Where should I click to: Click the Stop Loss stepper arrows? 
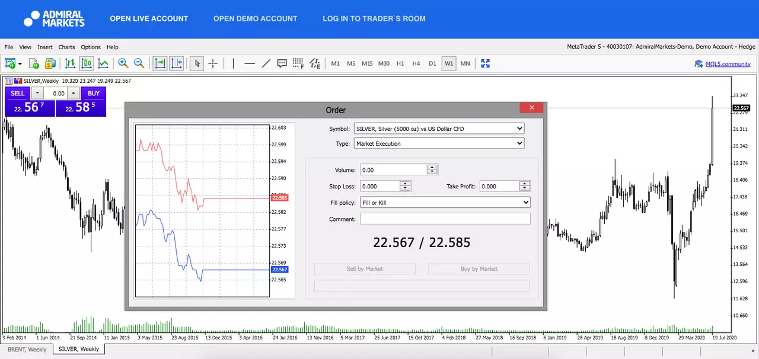pyautogui.click(x=405, y=186)
